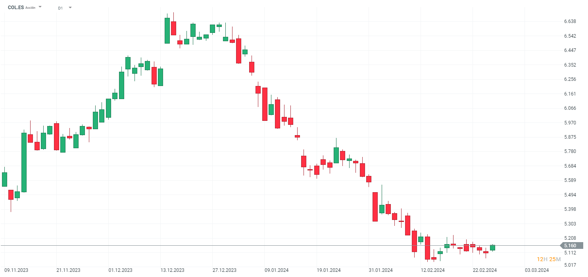This screenshot has height=277, width=588.
Task: Click the 22.02.2024 date label
Action: tap(485, 270)
